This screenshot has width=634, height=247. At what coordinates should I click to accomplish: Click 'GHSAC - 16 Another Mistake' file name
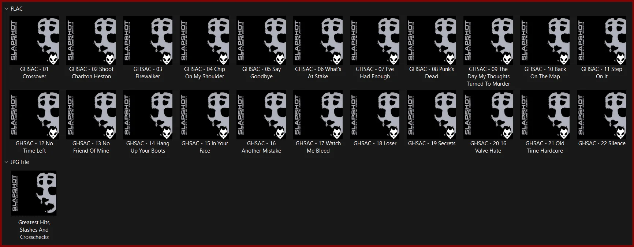261,147
